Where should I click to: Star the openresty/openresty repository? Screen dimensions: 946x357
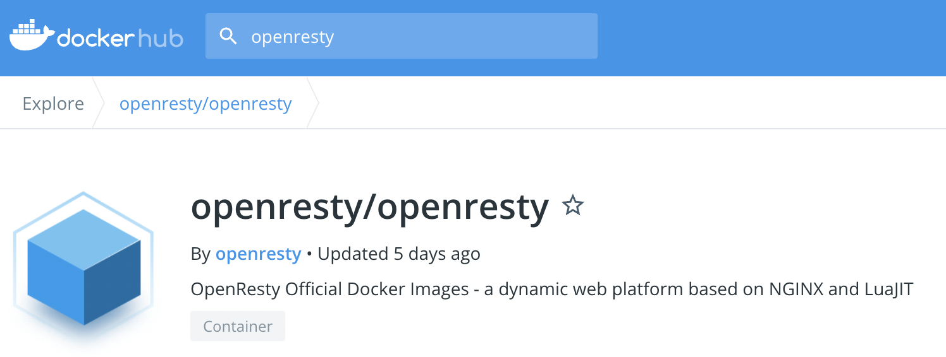tap(573, 206)
